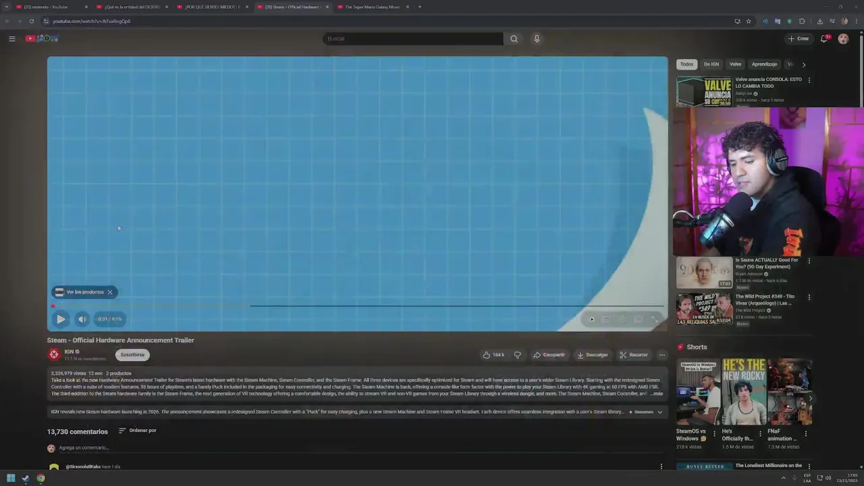Enter fullscreen from player controls
This screenshot has width=864, height=486.
point(654,319)
